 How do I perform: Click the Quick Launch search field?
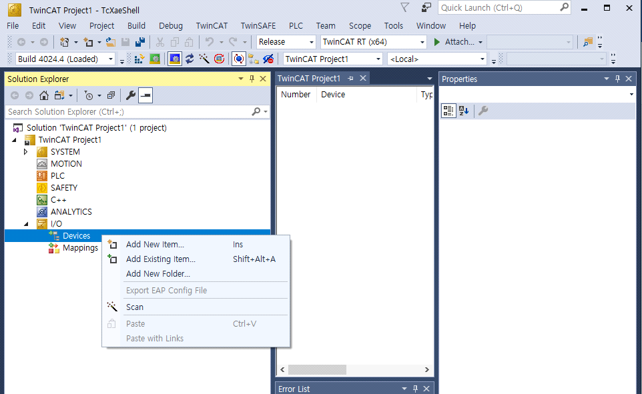pos(504,8)
